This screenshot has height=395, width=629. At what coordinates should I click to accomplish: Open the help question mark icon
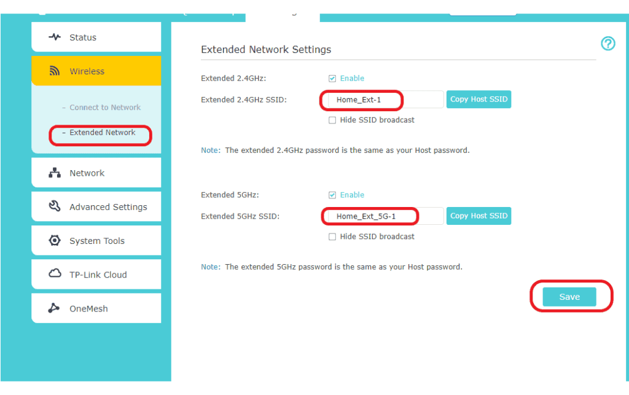pyautogui.click(x=608, y=44)
